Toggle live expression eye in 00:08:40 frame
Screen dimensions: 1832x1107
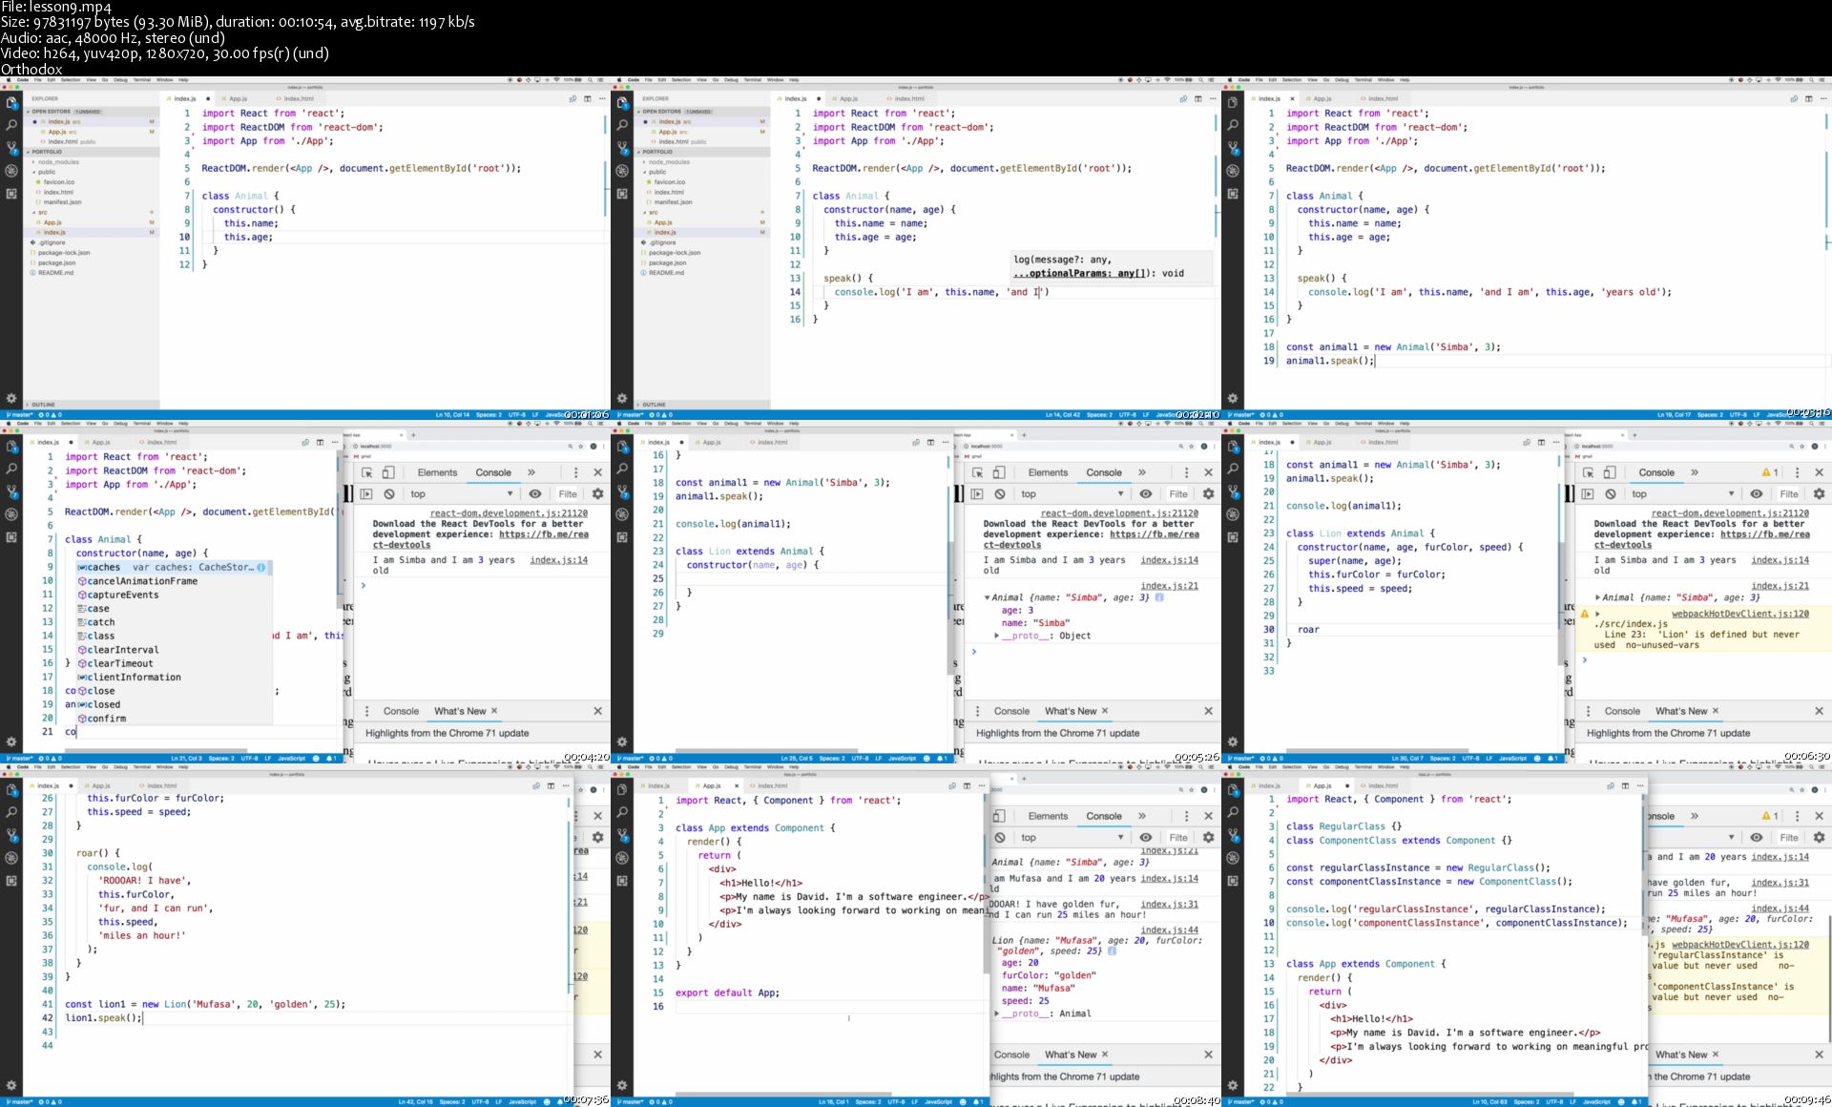tap(1146, 838)
